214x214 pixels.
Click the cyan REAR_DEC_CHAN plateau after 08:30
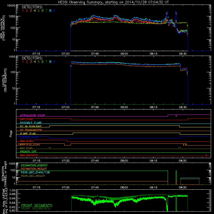(190, 178)
